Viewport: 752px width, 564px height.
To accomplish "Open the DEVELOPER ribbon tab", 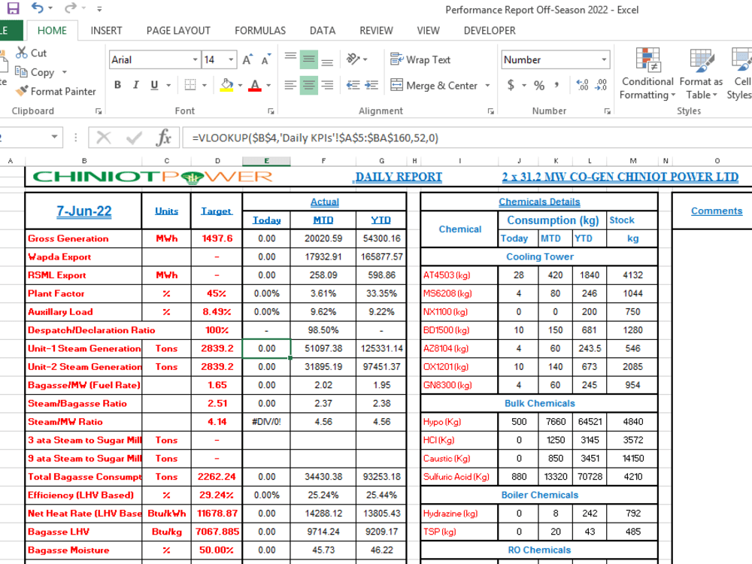I will (490, 31).
